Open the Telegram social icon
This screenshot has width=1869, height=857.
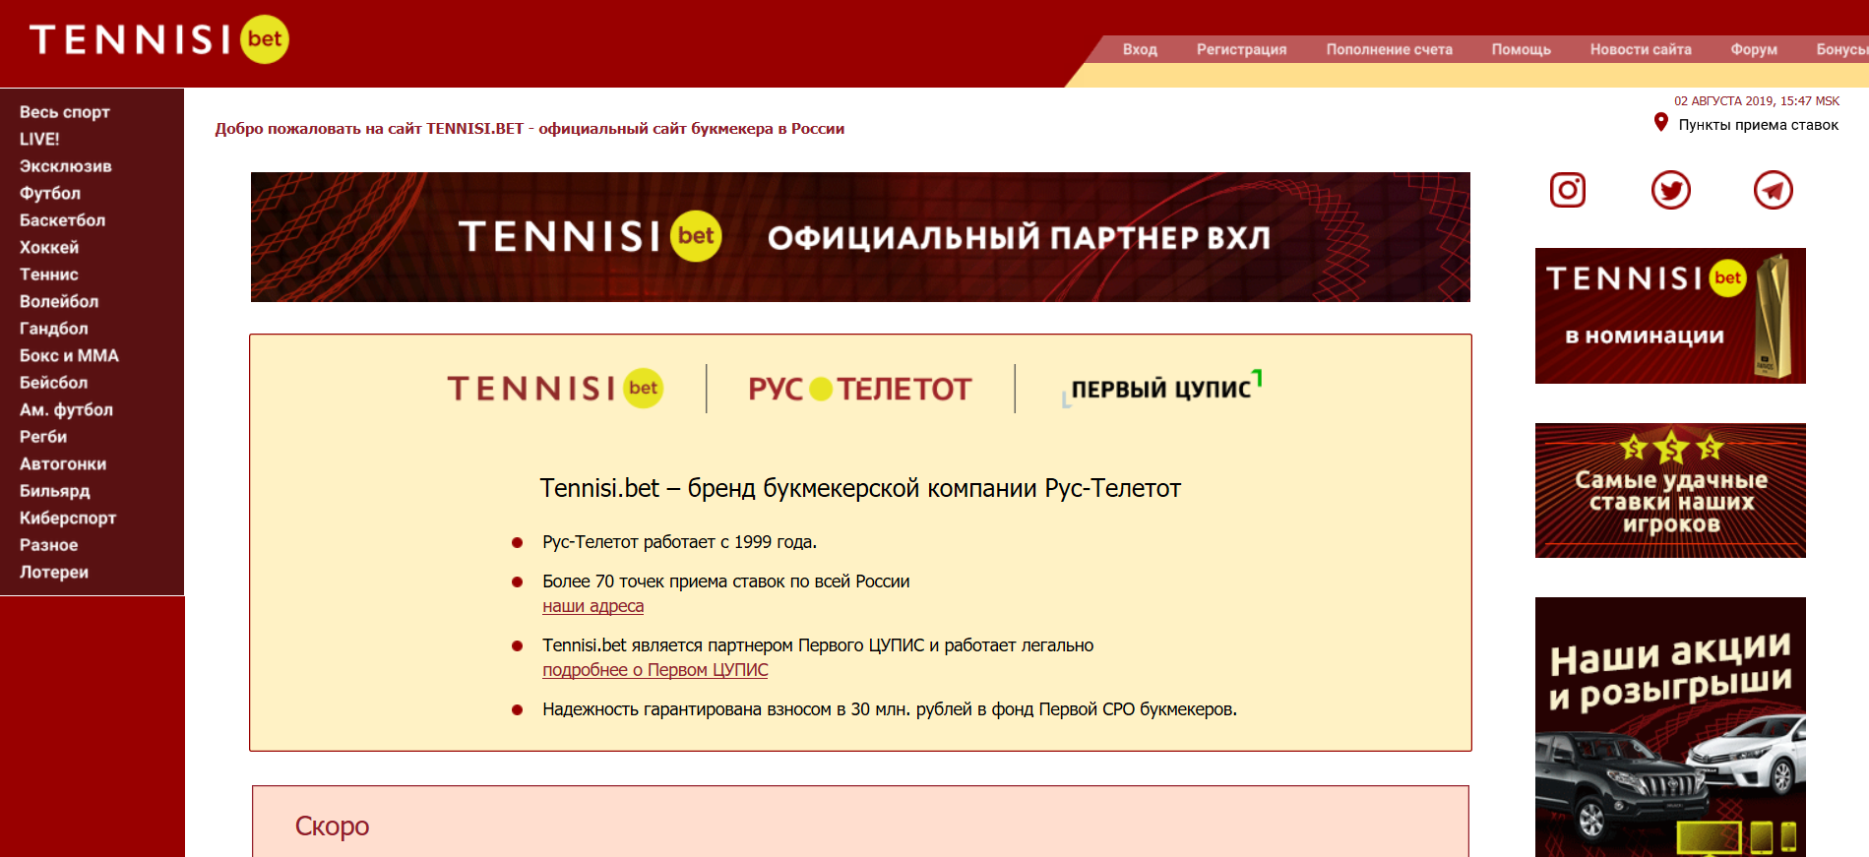(1773, 190)
